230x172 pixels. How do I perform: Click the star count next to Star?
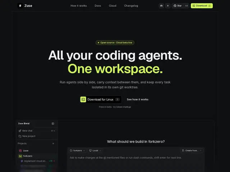tap(187, 6)
